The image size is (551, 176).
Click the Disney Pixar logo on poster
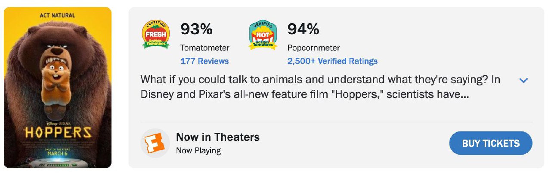(x=58, y=123)
